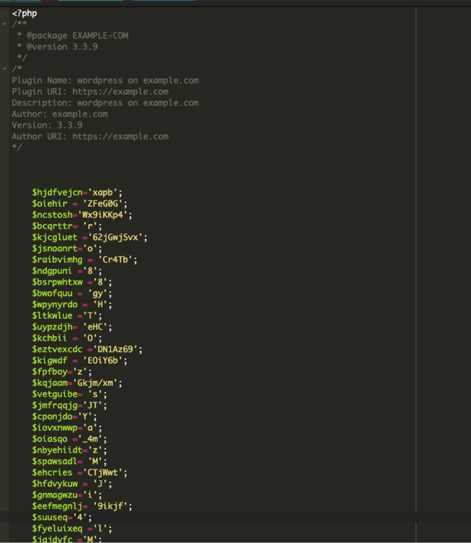Click the $uypzdjh= 'eHC' line
Viewport: 471px width, 543px height.
[x=72, y=327]
